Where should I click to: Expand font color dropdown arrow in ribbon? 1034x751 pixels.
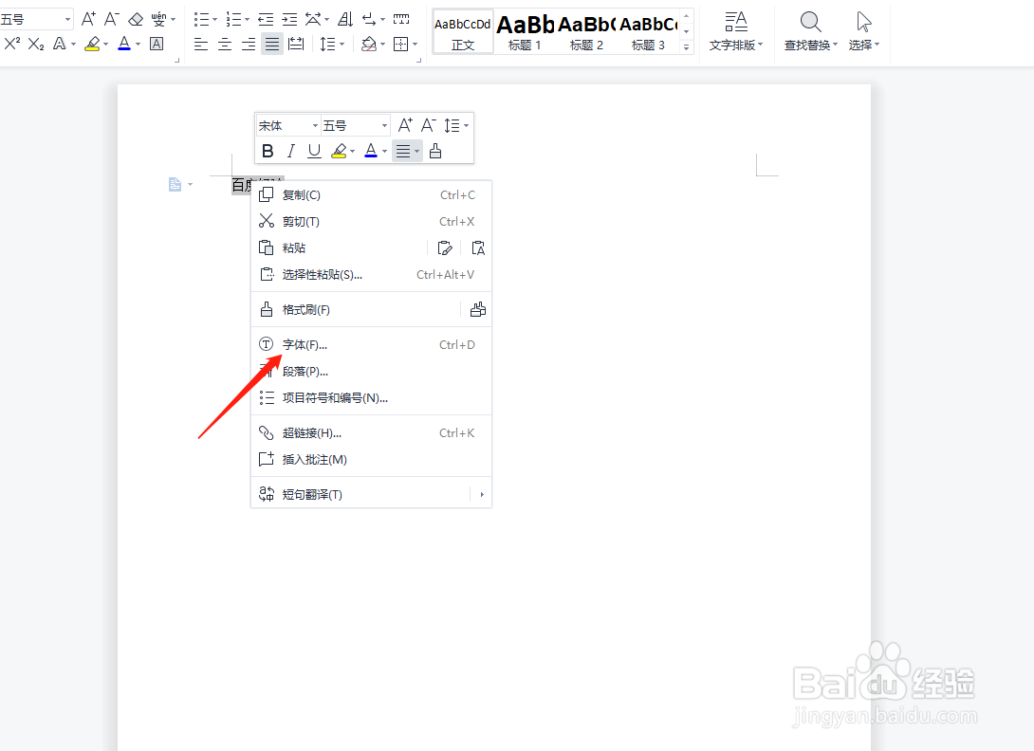[x=138, y=45]
